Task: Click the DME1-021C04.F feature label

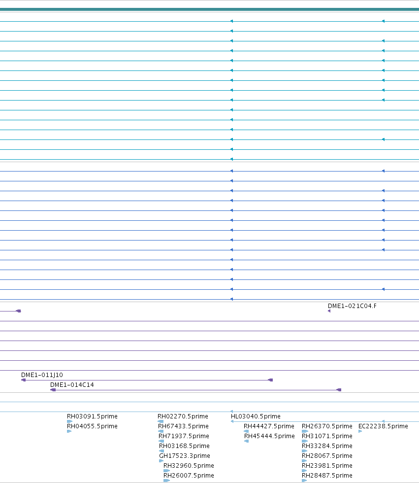Action: tap(352, 306)
